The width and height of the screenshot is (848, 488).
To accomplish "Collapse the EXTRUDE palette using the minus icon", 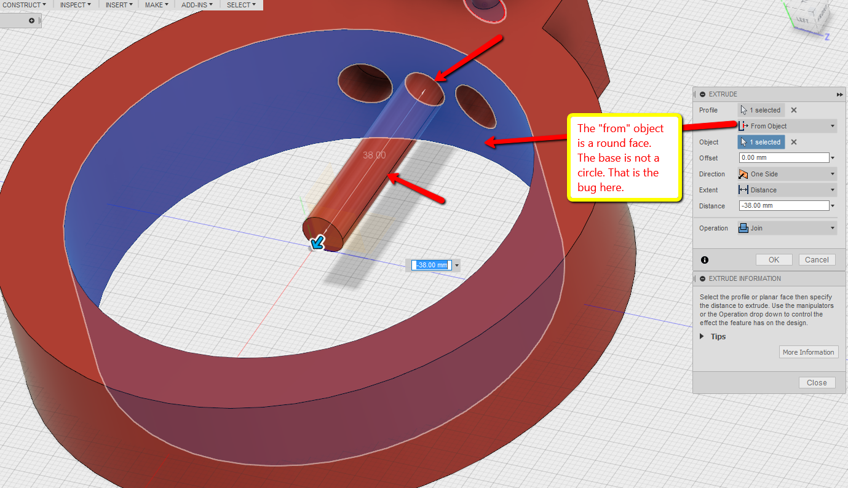I will (x=702, y=94).
